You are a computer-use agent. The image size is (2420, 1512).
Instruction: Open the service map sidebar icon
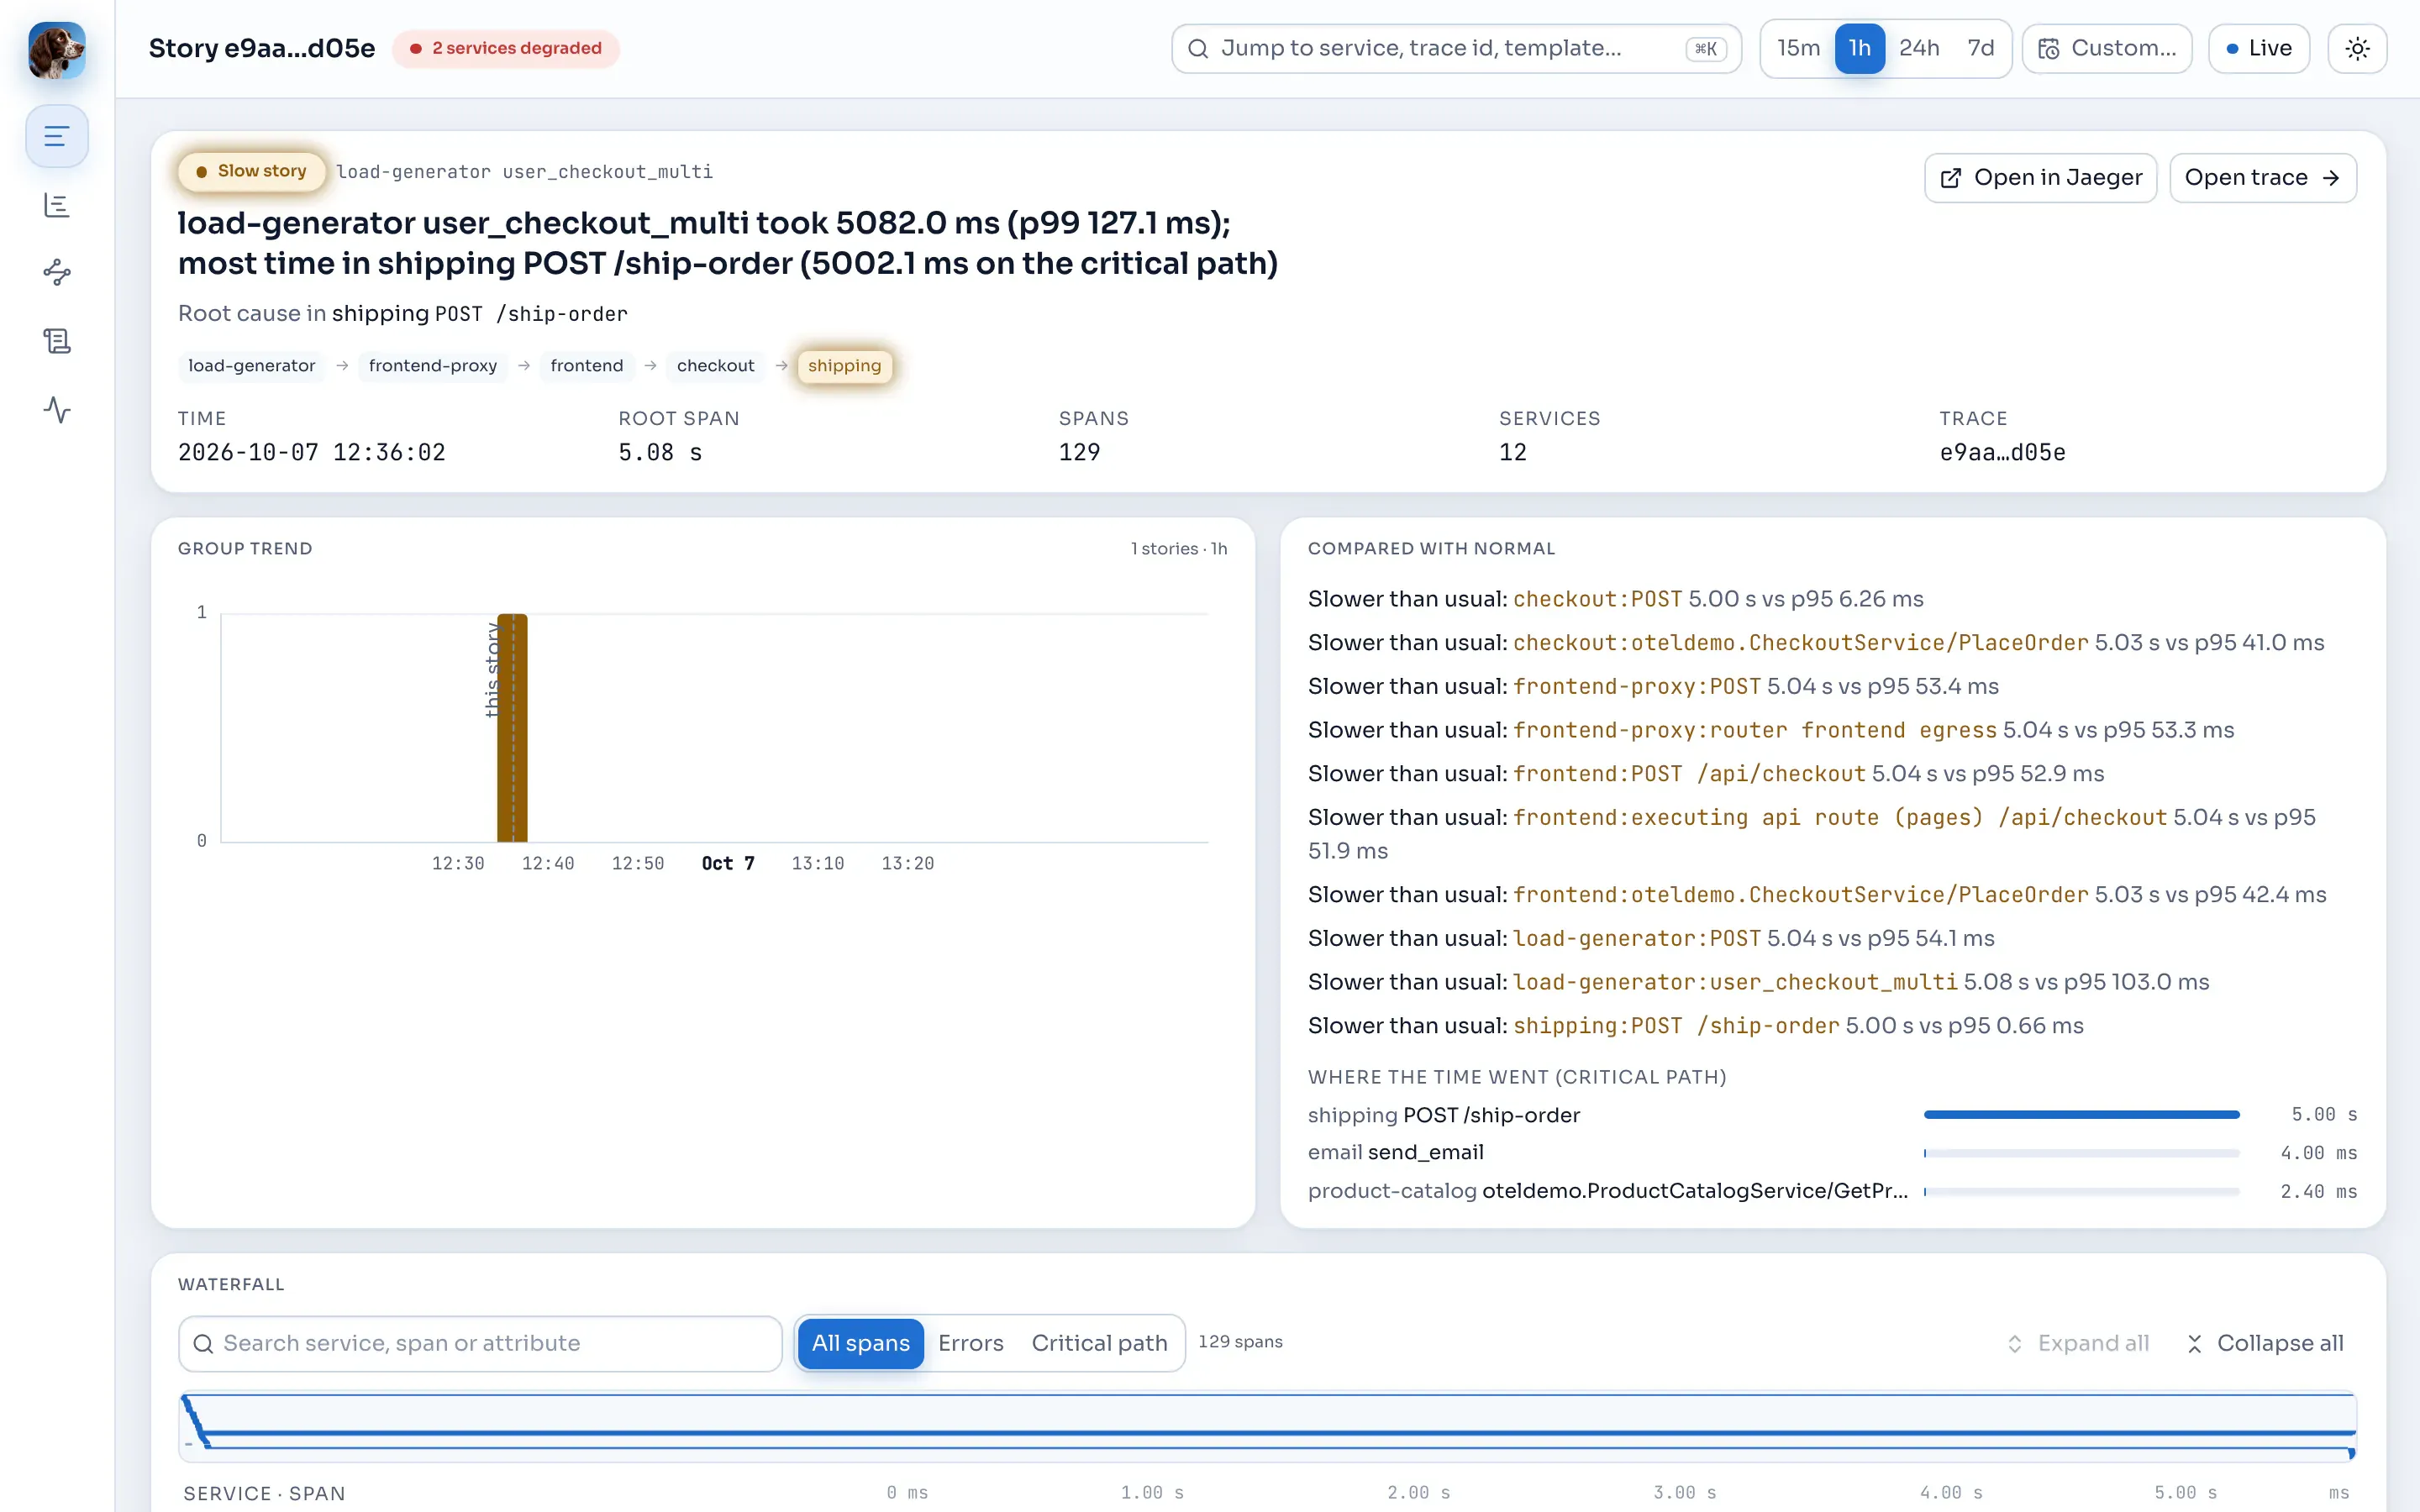(57, 273)
